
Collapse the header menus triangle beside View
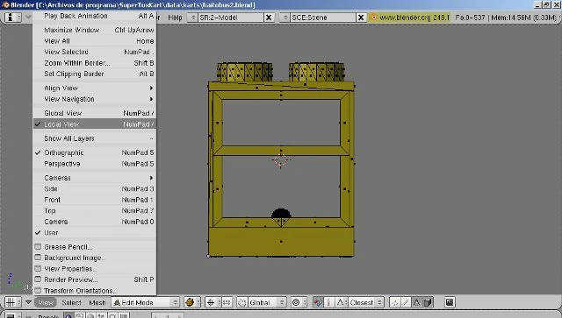[28, 302]
